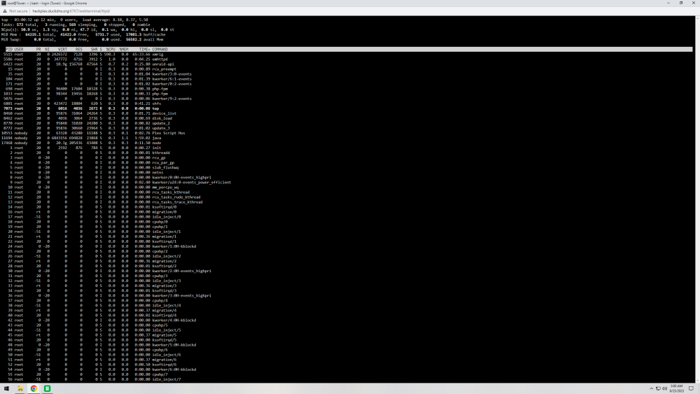The height and width of the screenshot is (394, 700).
Task: Select the emhttpd process row
Action: (85, 59)
